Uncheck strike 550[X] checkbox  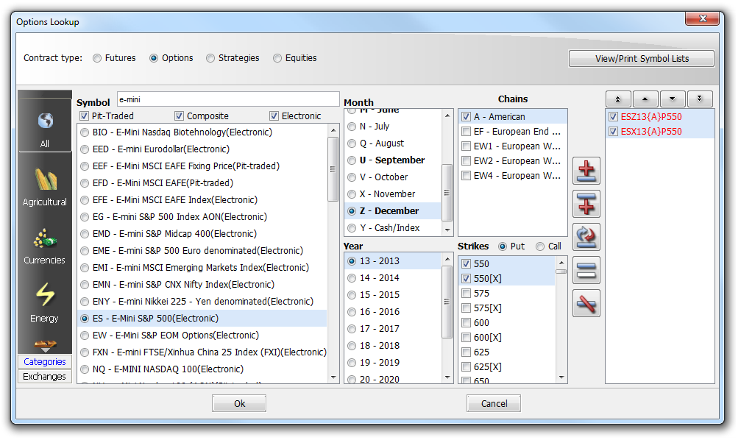click(466, 279)
